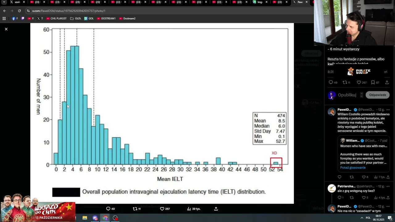Viewport: 395px width, 222px height.
Task: View the 7 tys. views on PawelD's reply
Action: [x=380, y=177]
